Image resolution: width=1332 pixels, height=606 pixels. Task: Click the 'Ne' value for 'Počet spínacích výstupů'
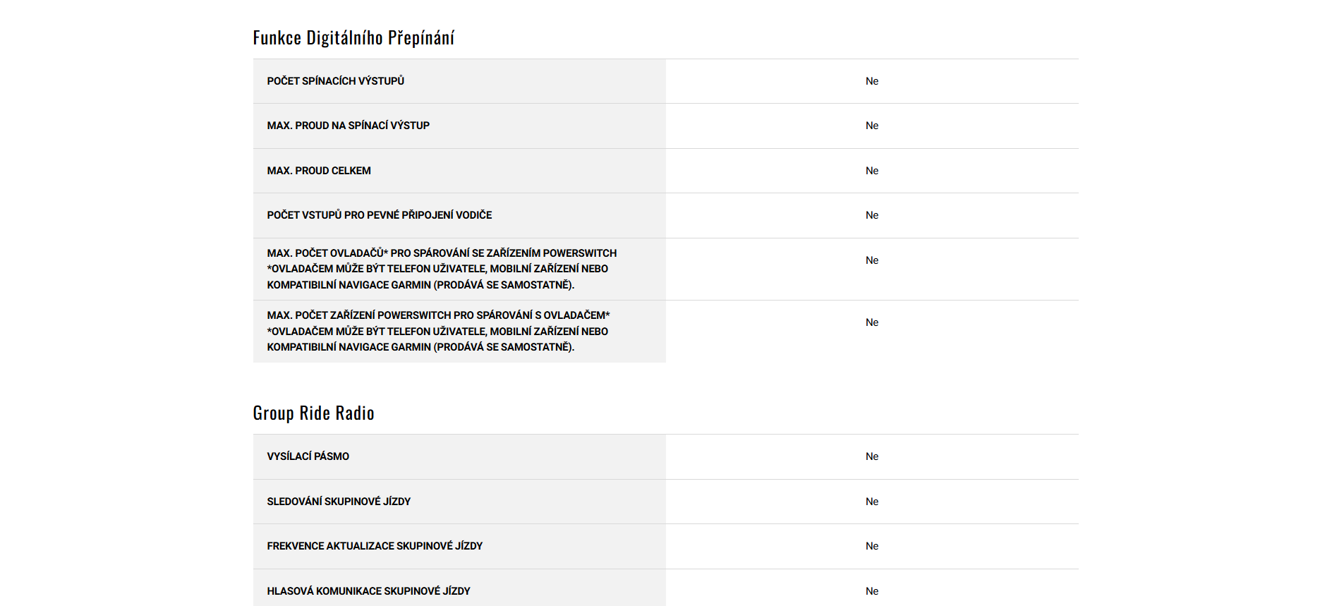tap(871, 81)
